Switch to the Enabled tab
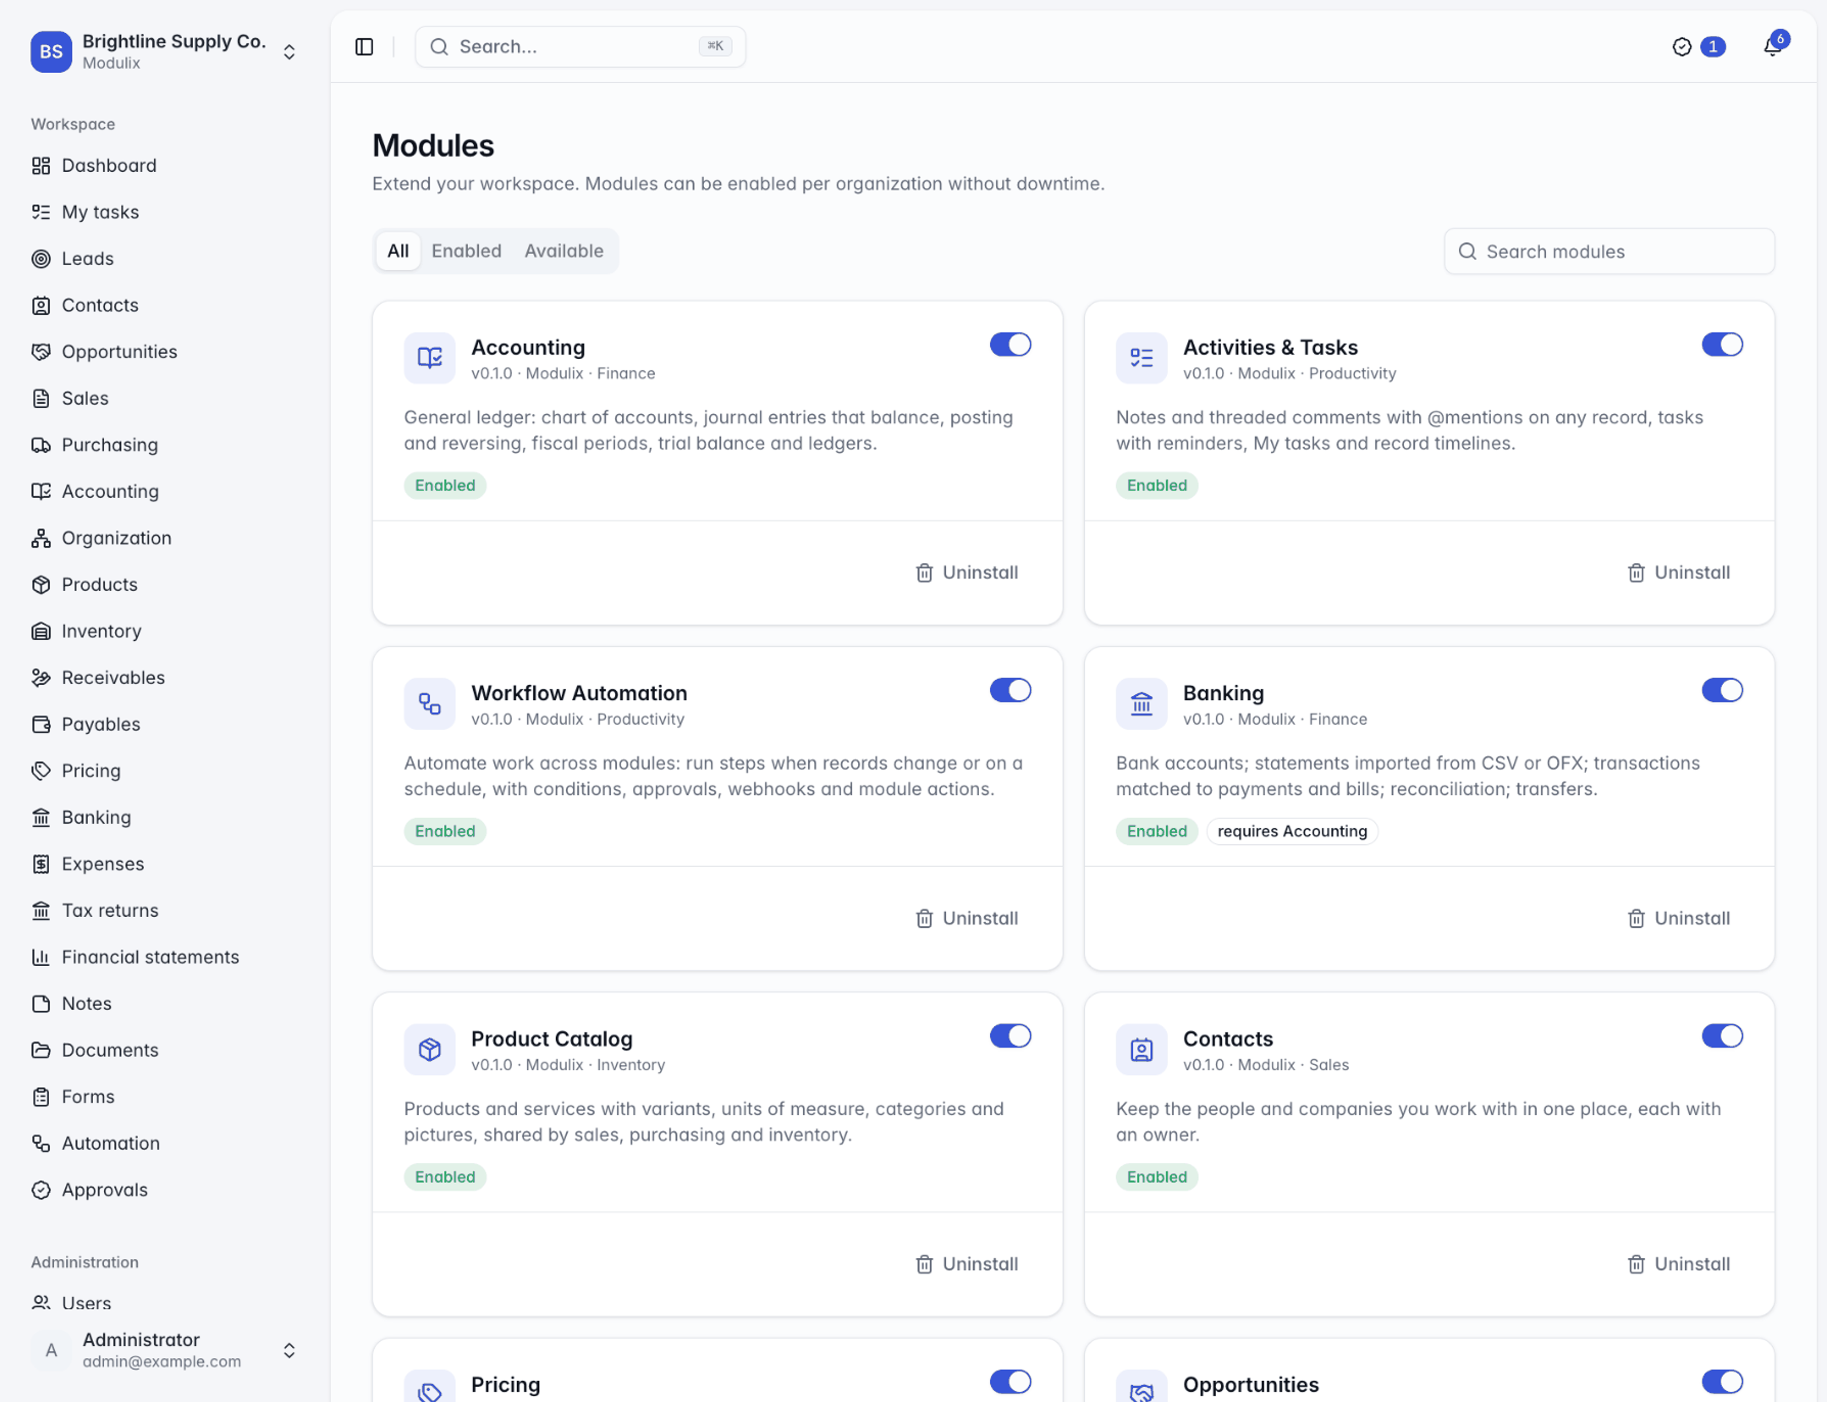Image resolution: width=1827 pixels, height=1402 pixels. [x=467, y=251]
